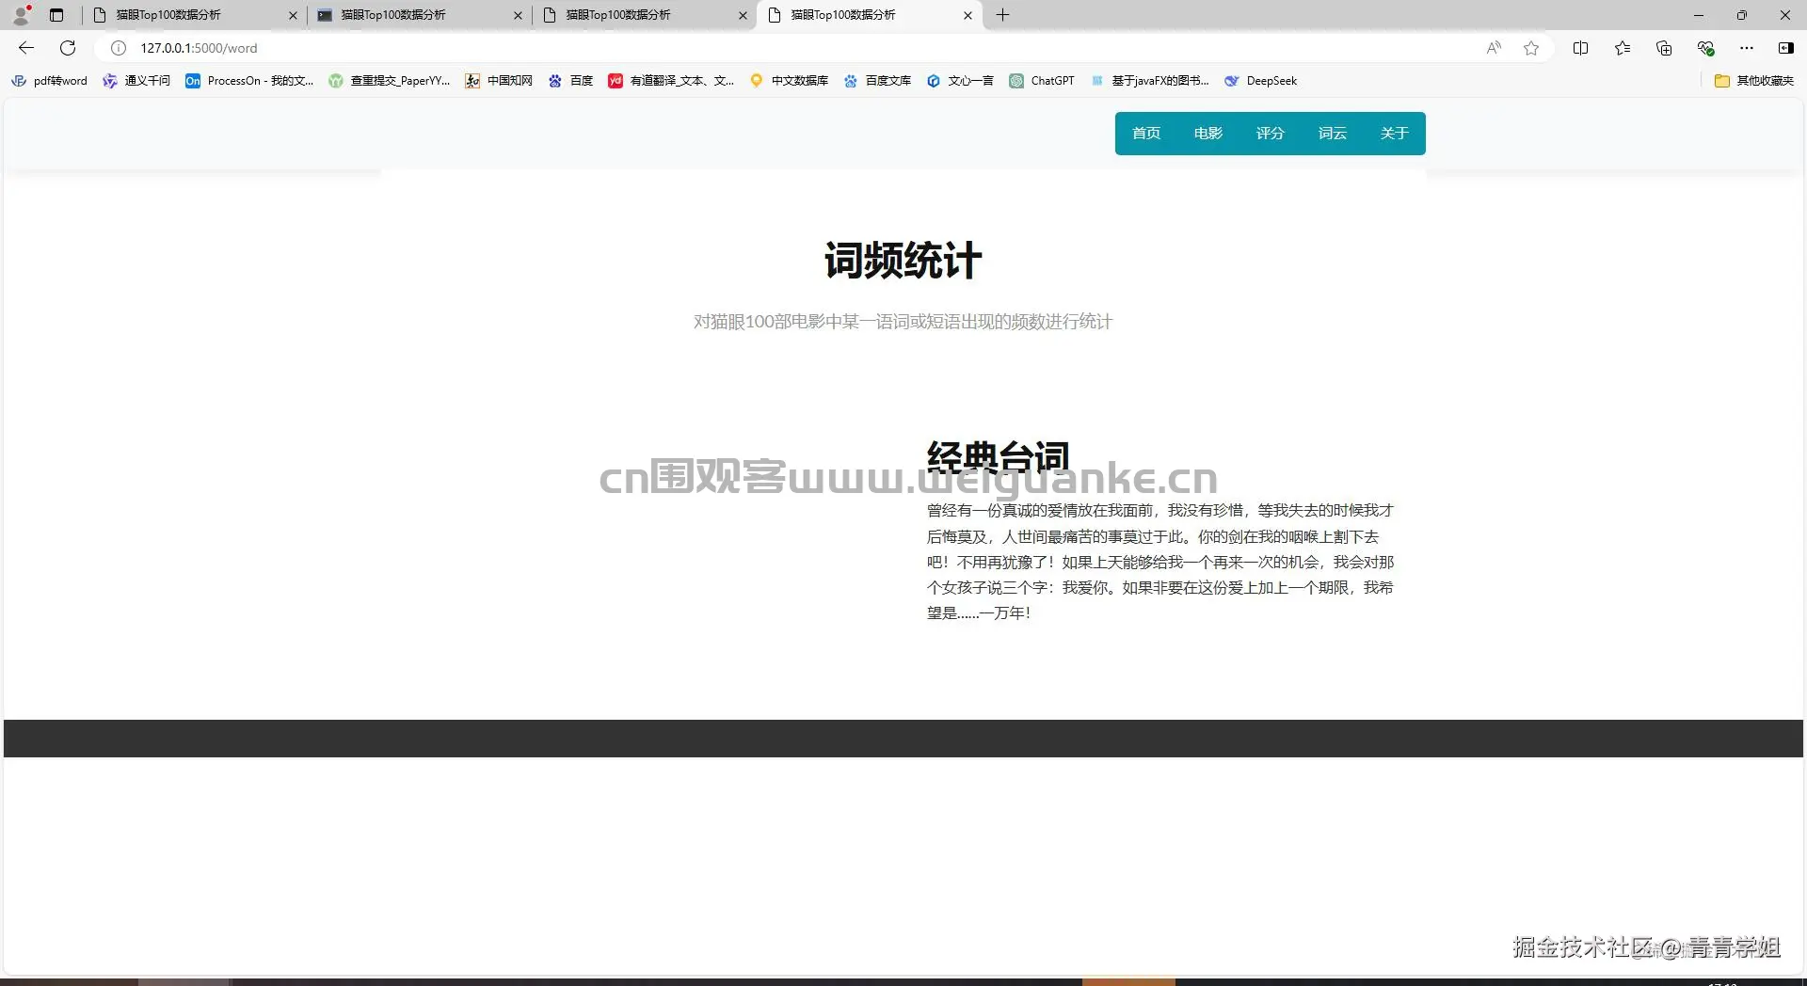Open the pdf转word bookmark
The width and height of the screenshot is (1807, 986).
[x=49, y=81]
